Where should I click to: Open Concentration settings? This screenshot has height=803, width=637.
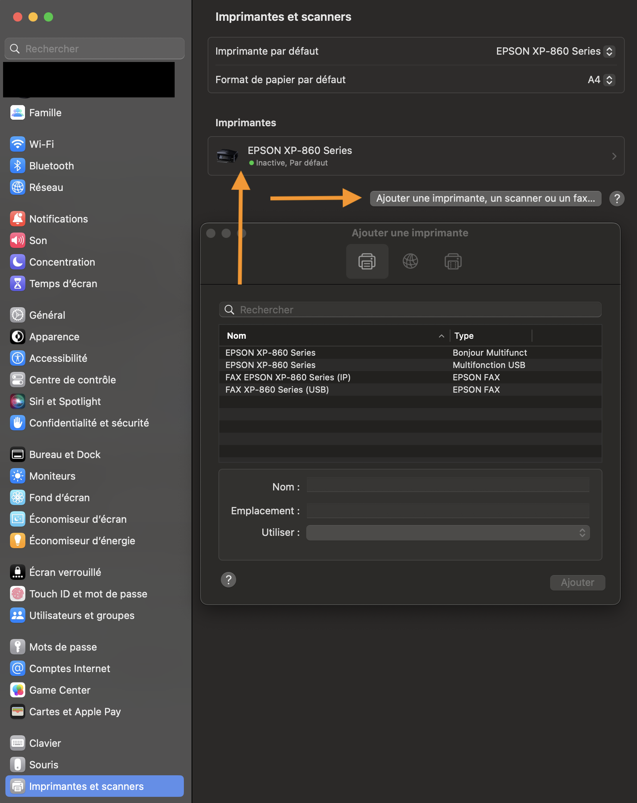(x=94, y=262)
